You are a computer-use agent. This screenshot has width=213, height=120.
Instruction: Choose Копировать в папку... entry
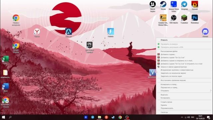coord(184,84)
